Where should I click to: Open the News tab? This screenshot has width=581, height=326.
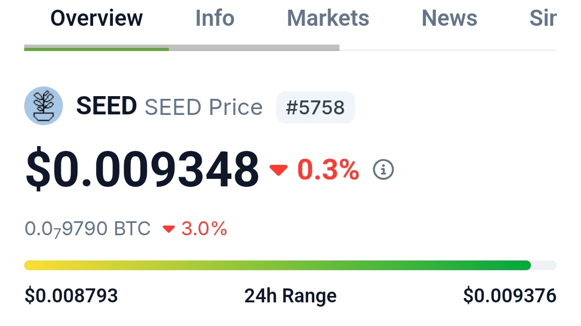point(449,18)
